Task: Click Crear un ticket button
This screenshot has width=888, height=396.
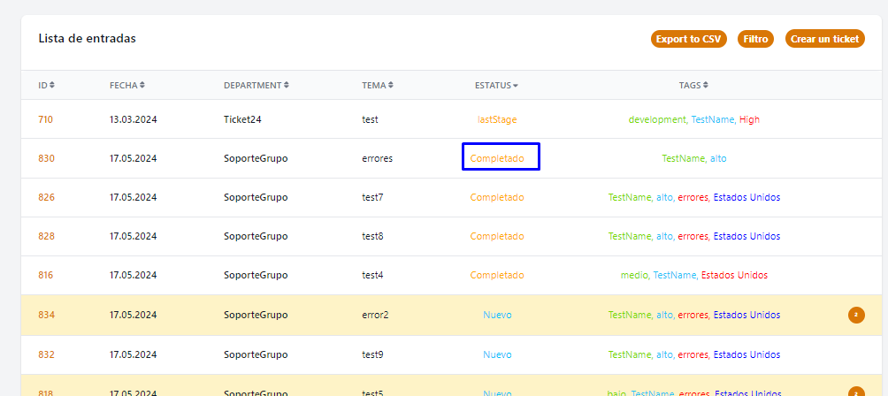Action: coord(824,39)
